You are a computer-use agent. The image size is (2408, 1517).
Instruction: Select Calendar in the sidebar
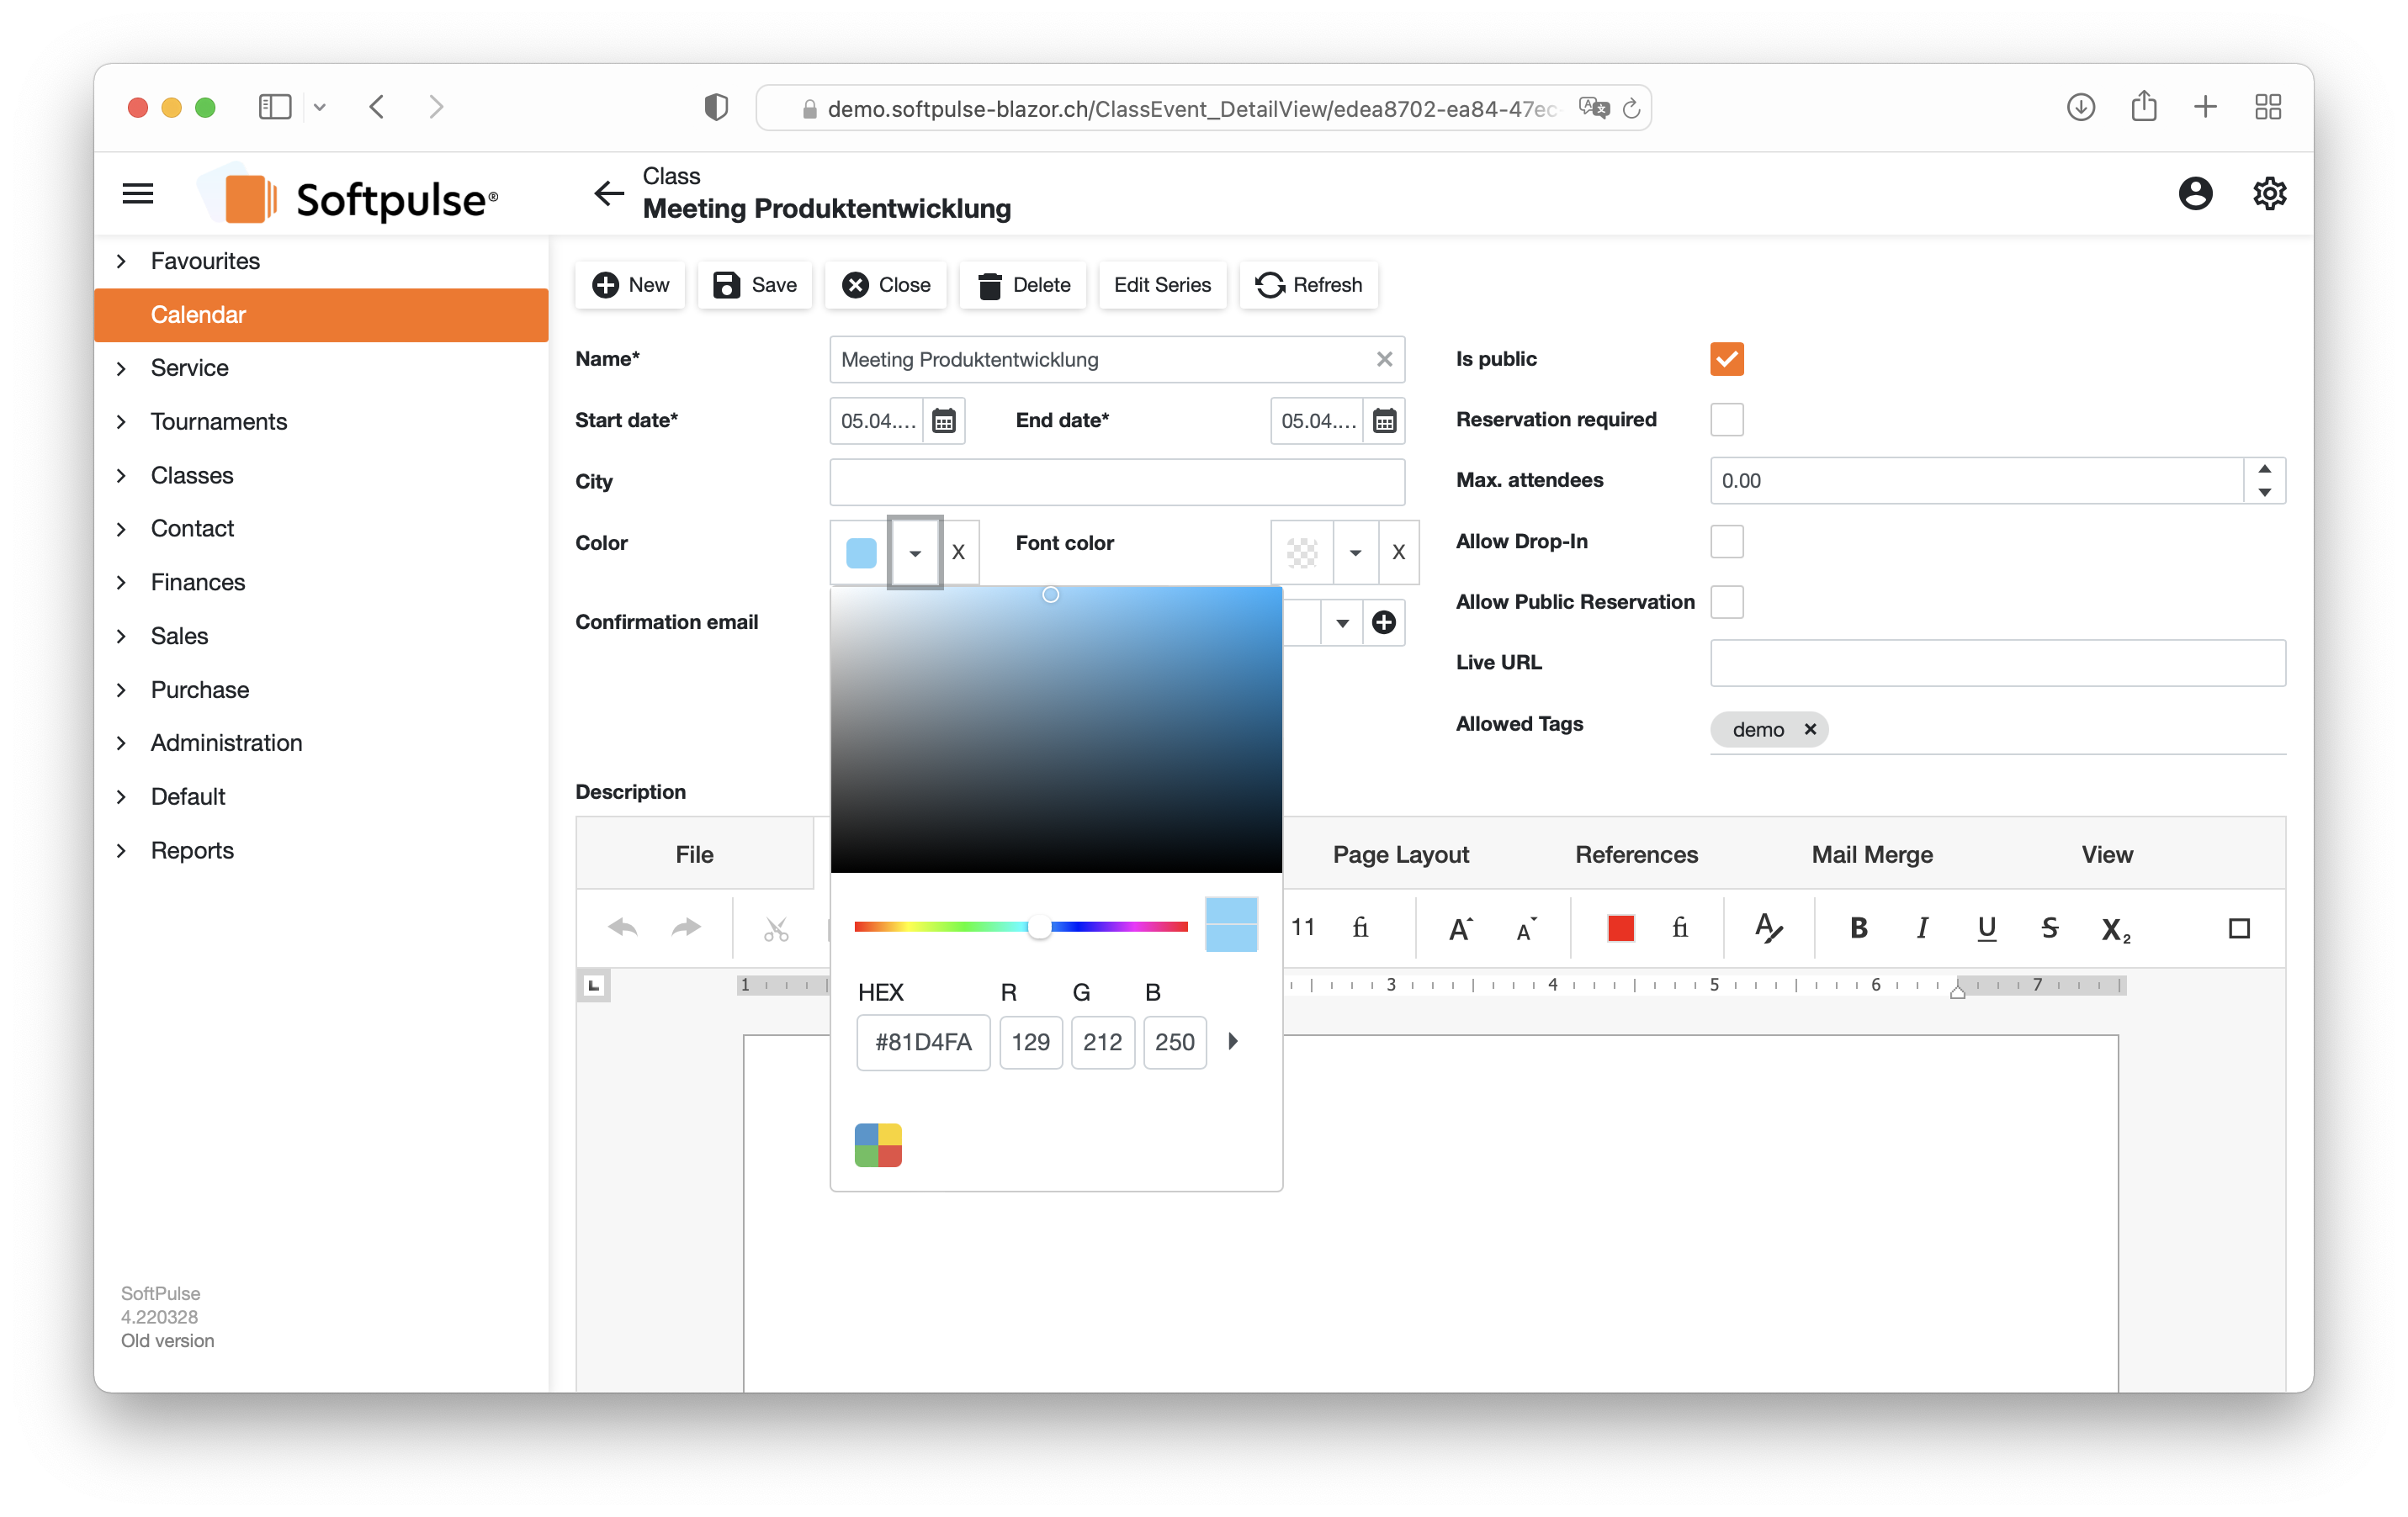click(x=321, y=314)
